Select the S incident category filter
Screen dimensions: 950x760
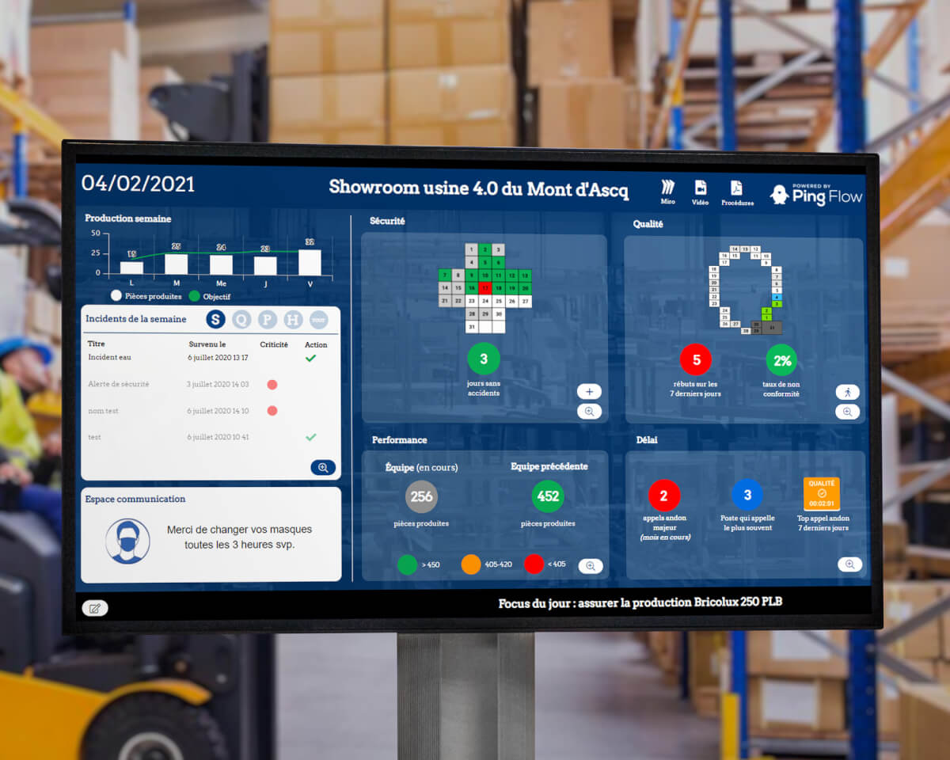(215, 319)
